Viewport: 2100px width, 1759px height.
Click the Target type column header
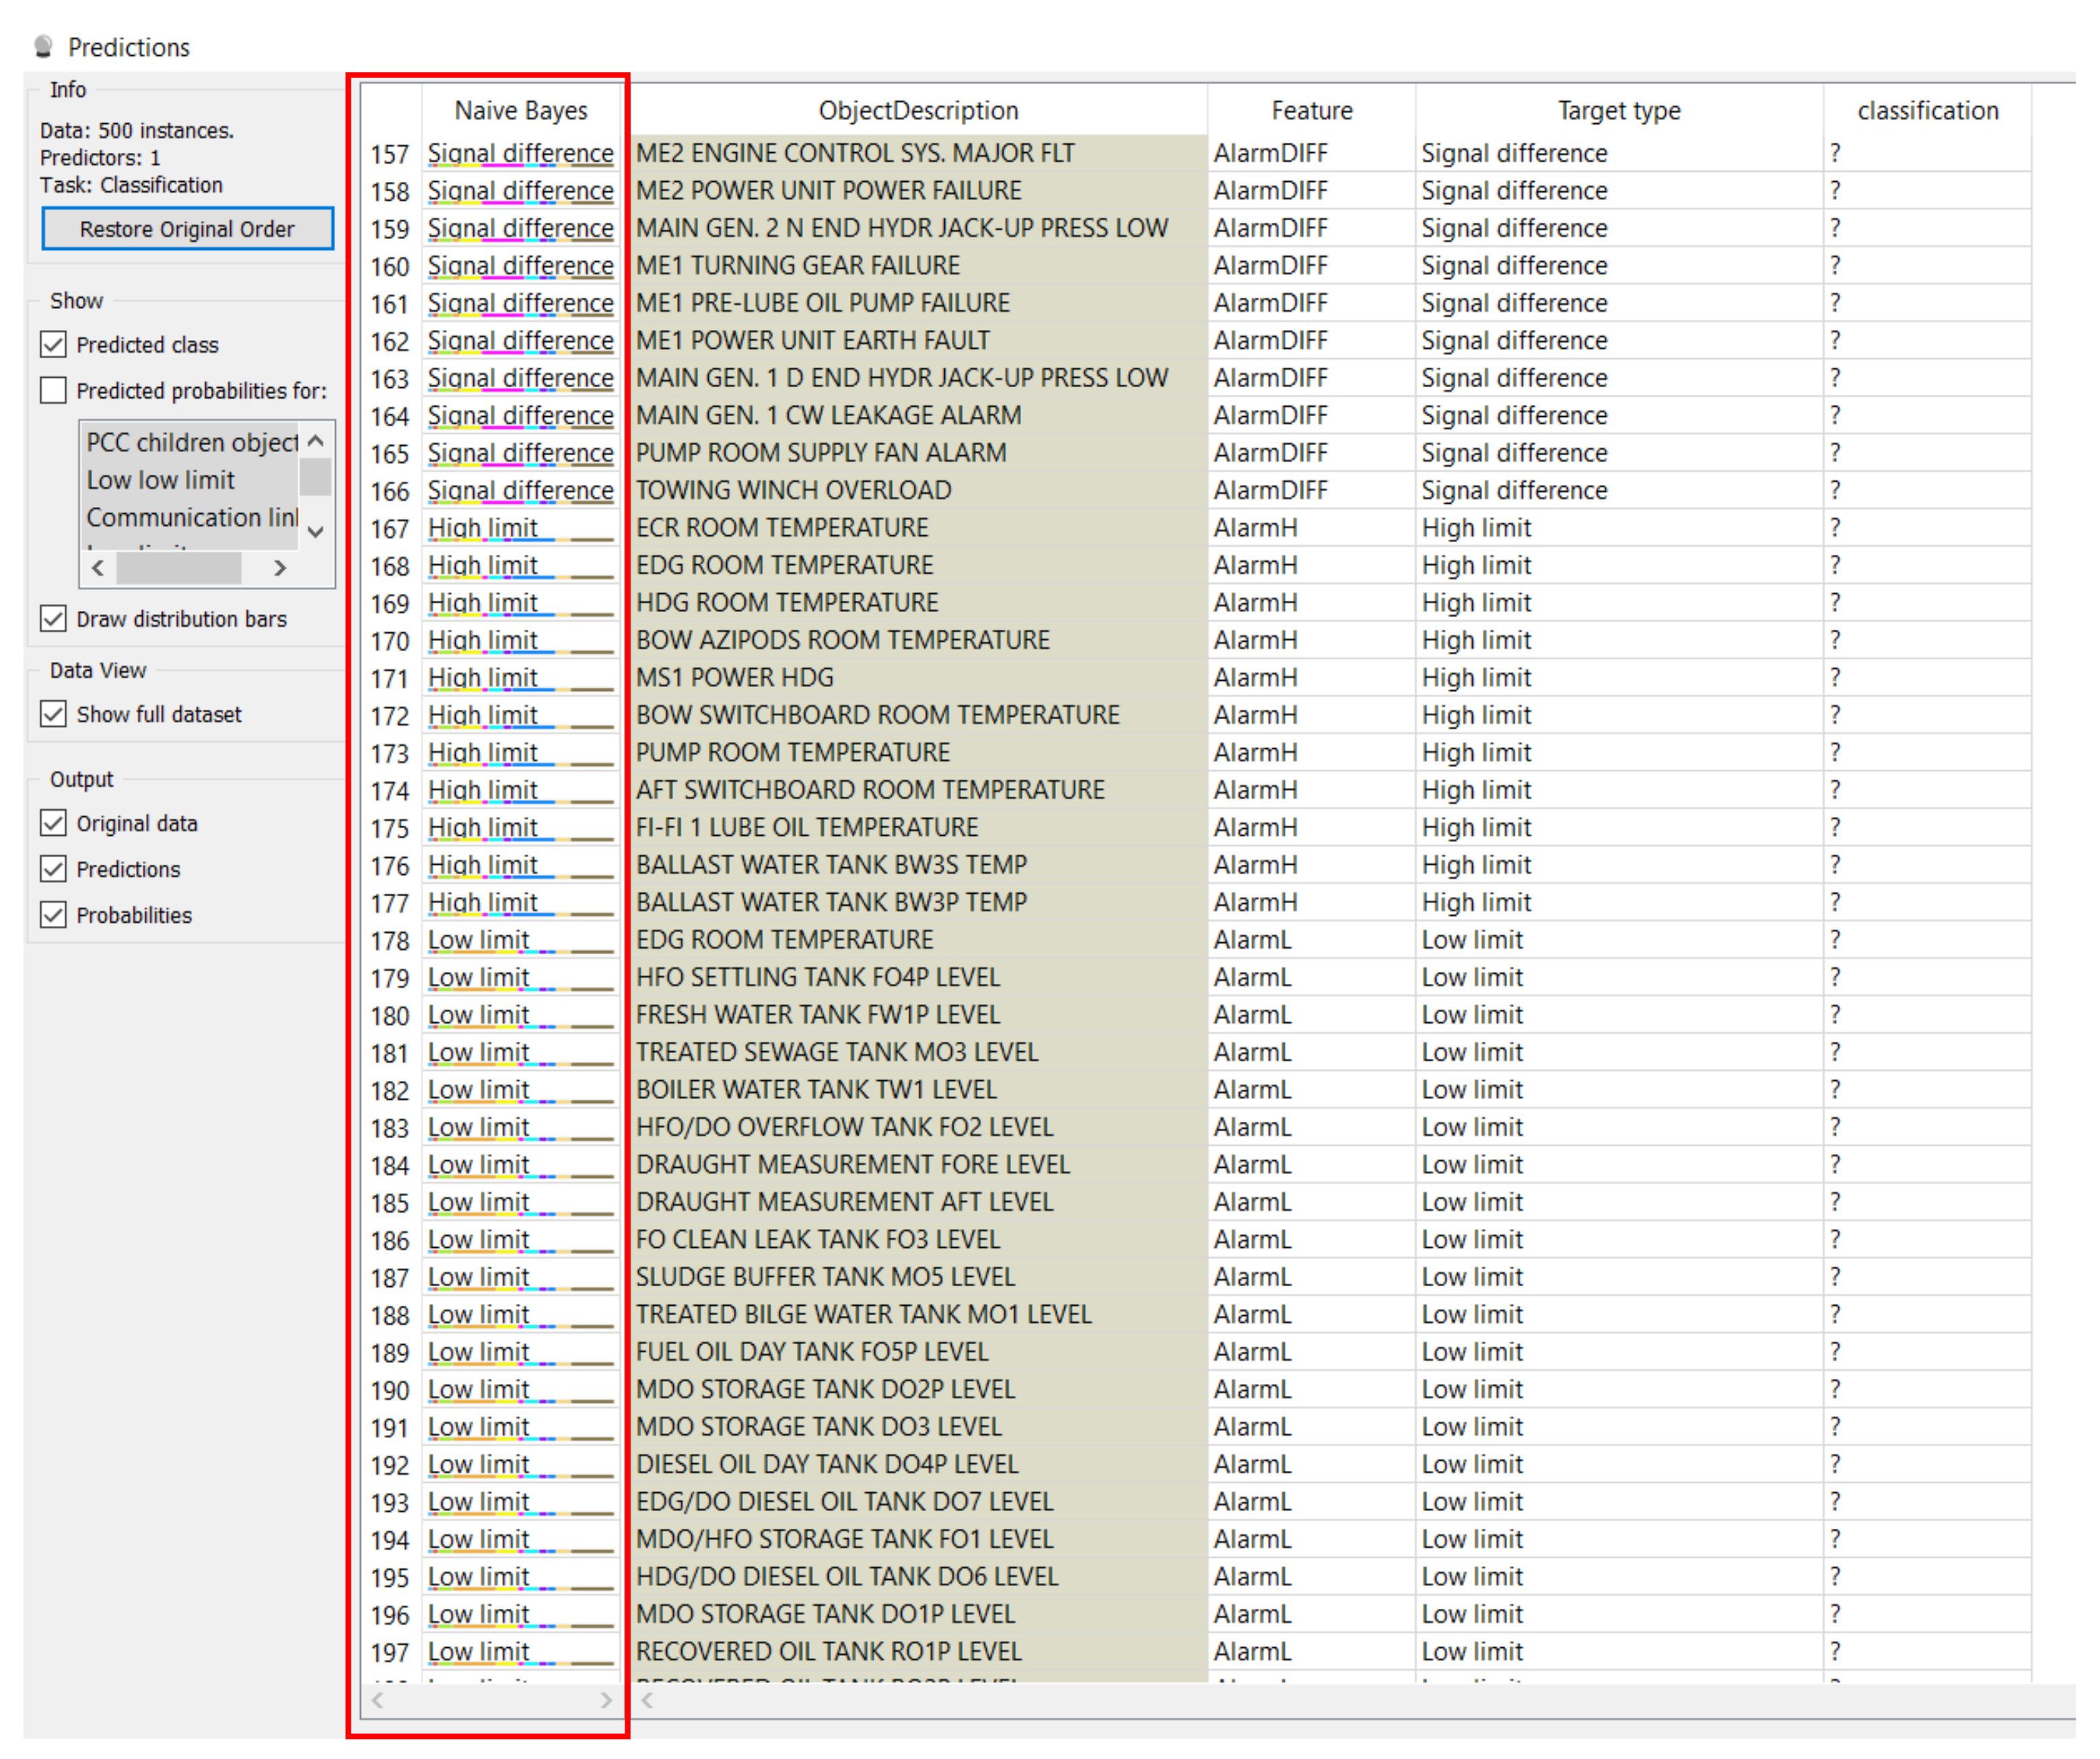[x=1621, y=111]
